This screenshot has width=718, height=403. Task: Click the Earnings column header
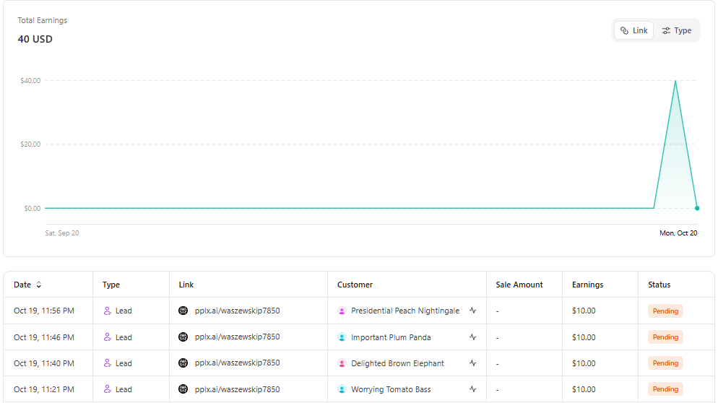pos(587,285)
